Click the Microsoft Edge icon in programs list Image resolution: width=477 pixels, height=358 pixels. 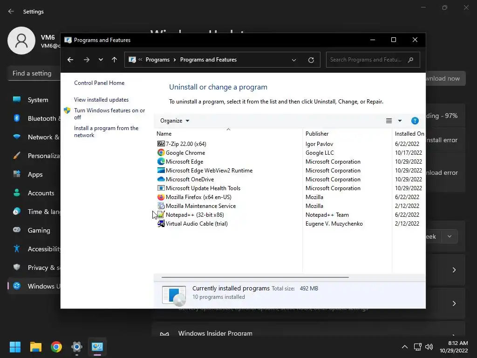(x=161, y=161)
